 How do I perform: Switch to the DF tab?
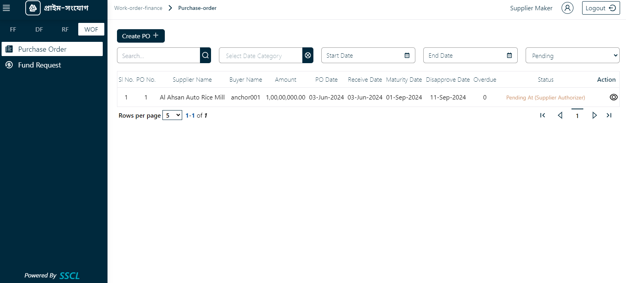(39, 29)
